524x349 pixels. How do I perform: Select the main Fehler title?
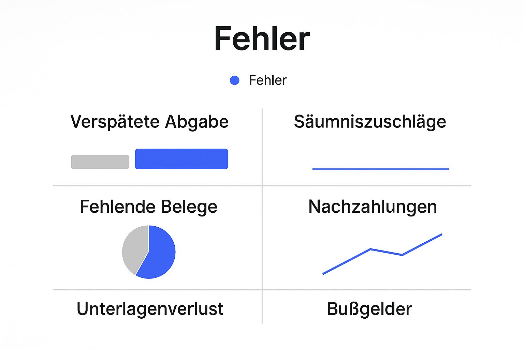(x=262, y=39)
